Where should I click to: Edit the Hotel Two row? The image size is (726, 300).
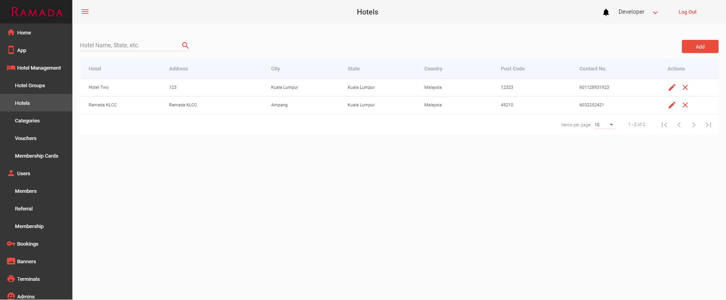(x=672, y=88)
